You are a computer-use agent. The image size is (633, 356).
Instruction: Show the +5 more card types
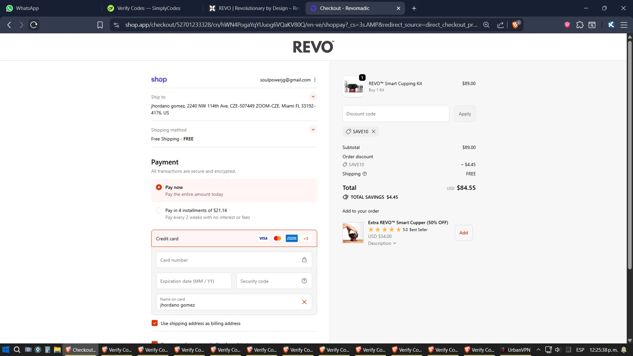pyautogui.click(x=306, y=238)
